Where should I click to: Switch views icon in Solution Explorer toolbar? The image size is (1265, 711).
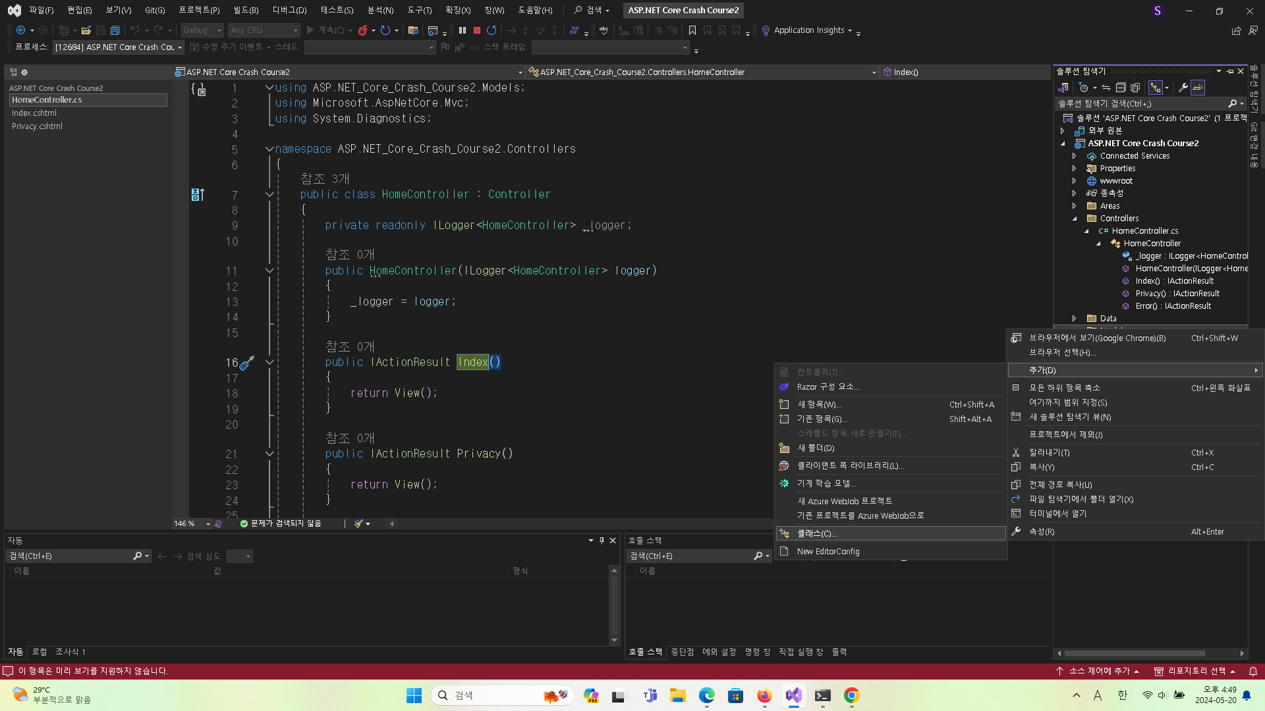pos(1063,88)
